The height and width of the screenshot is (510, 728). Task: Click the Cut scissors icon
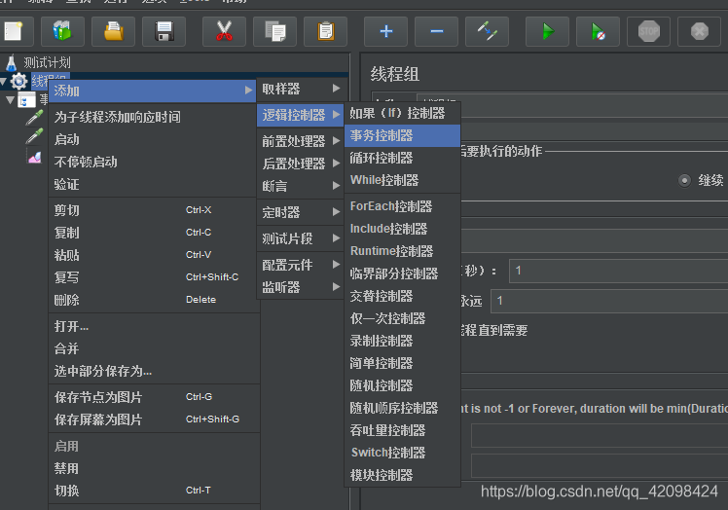click(224, 31)
